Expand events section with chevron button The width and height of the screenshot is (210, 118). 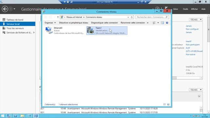point(199,96)
